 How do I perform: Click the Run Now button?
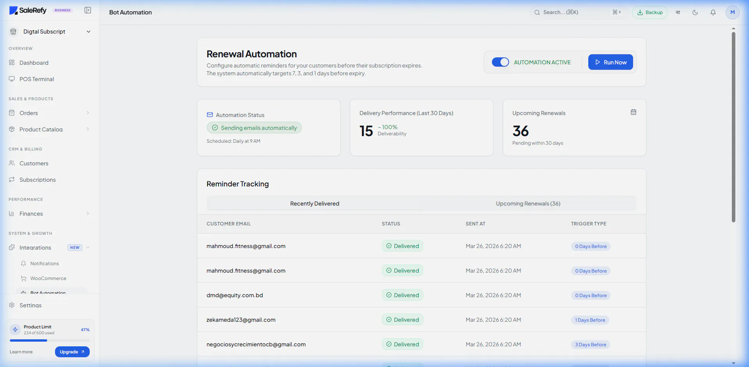pyautogui.click(x=611, y=62)
